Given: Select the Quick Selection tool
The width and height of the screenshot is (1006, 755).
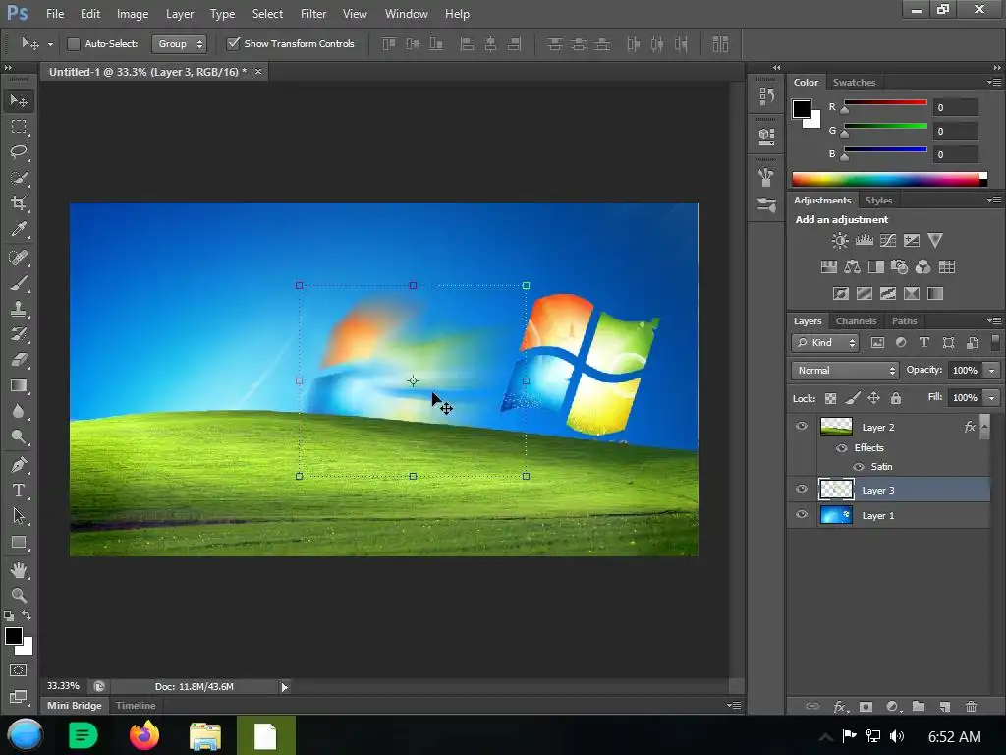Looking at the screenshot, I should pyautogui.click(x=19, y=178).
